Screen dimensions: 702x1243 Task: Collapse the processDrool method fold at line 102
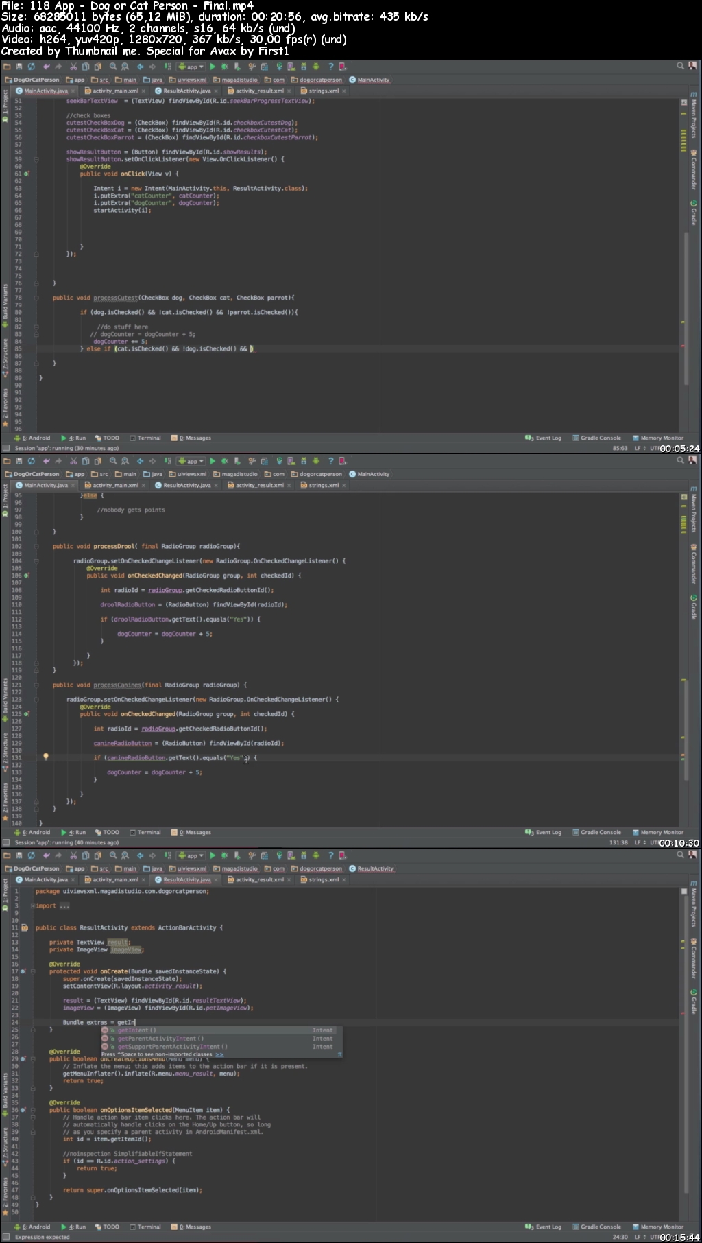click(36, 547)
